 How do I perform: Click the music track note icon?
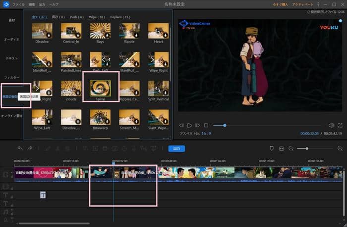[5, 212]
